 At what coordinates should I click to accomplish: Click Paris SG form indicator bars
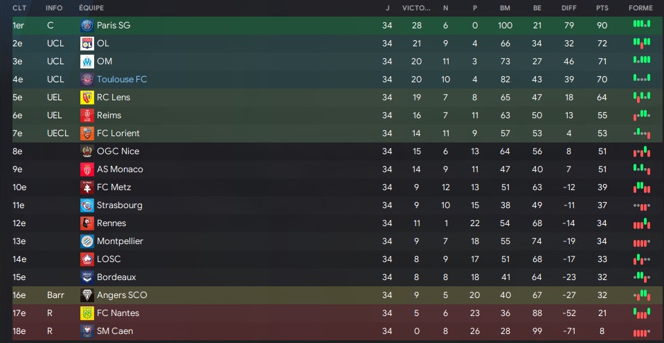coord(642,24)
